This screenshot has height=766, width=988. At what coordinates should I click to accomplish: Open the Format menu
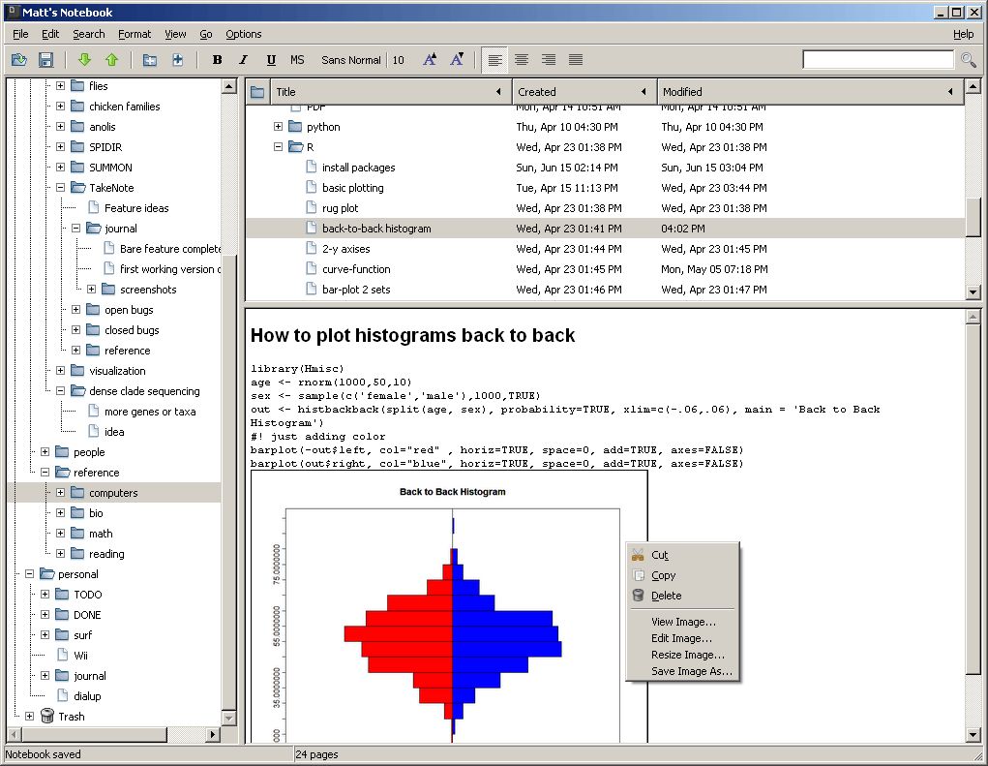click(x=135, y=34)
